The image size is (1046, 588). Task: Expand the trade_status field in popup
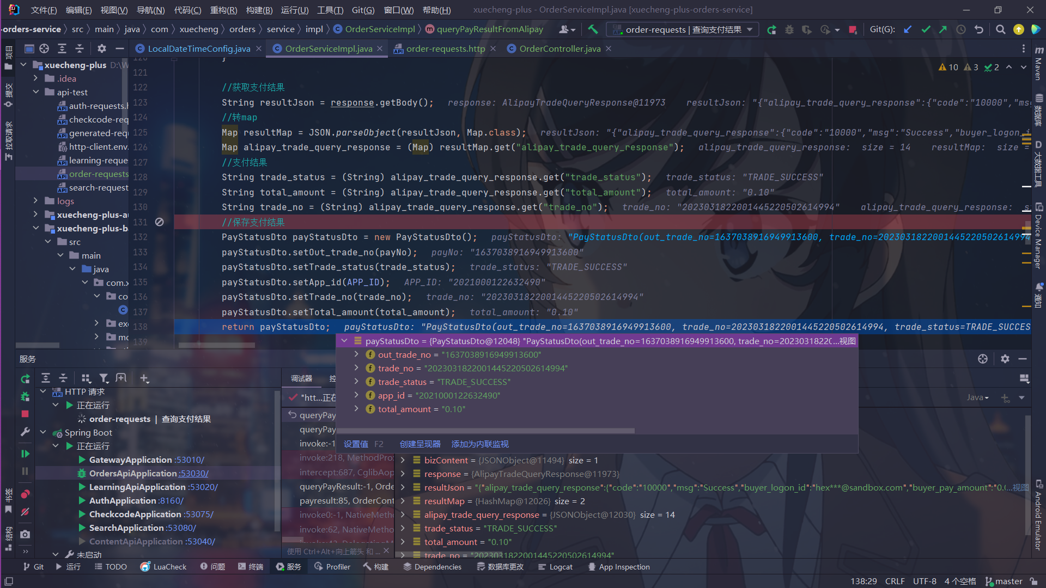(x=356, y=382)
